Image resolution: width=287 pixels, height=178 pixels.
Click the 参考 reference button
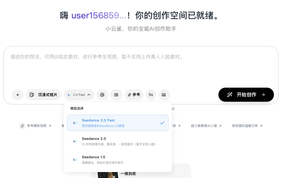[134, 95]
